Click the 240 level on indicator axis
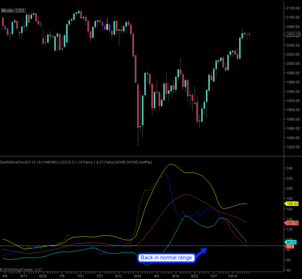Viewport: 302px width, 279px height. tap(290, 168)
